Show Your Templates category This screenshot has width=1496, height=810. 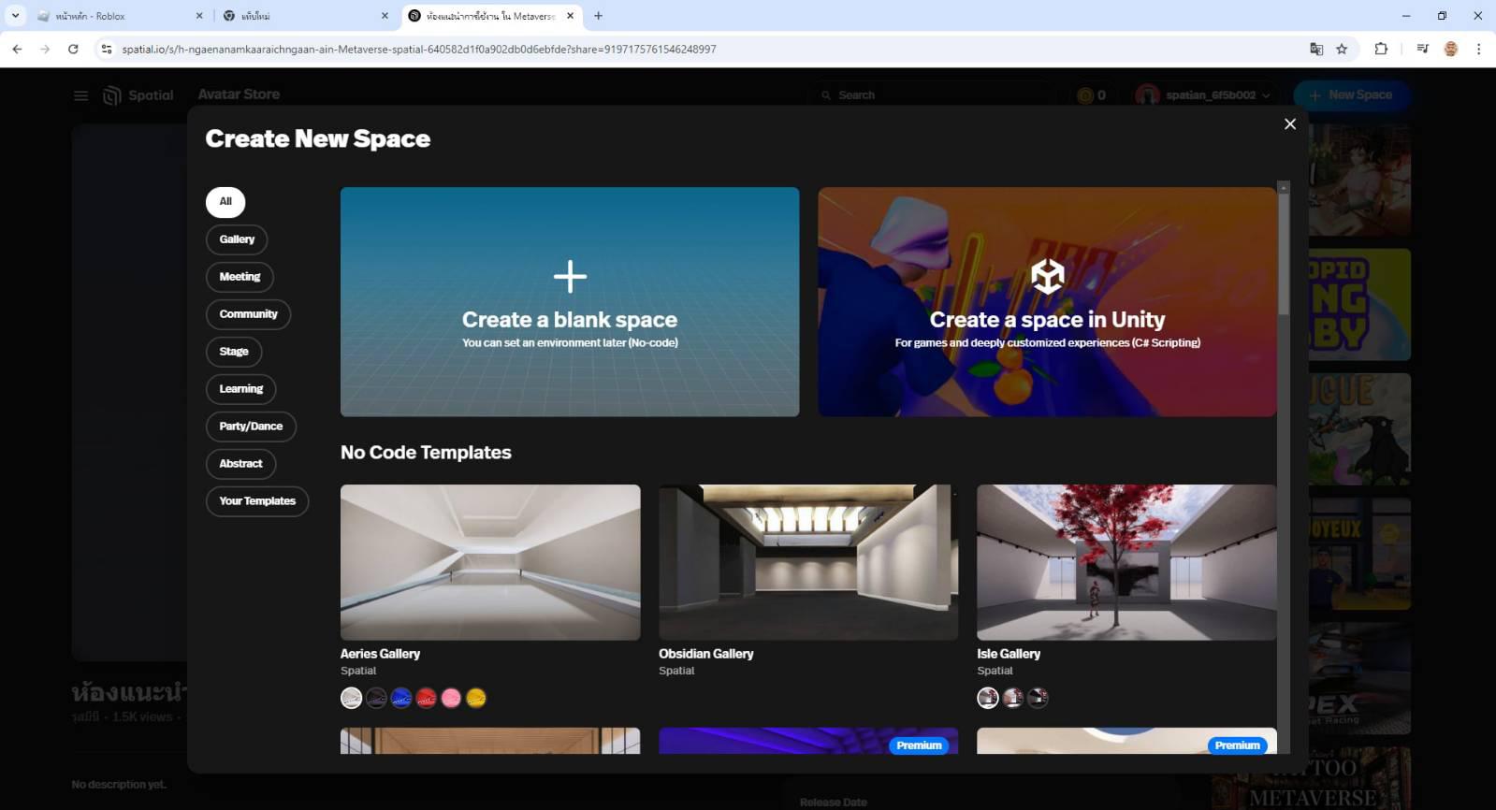pyautogui.click(x=257, y=501)
